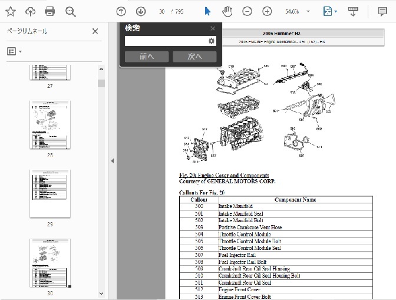Select page 29 thumbnail
Image resolution: width=396 pixels, height=300 pixels.
[x=50, y=194]
